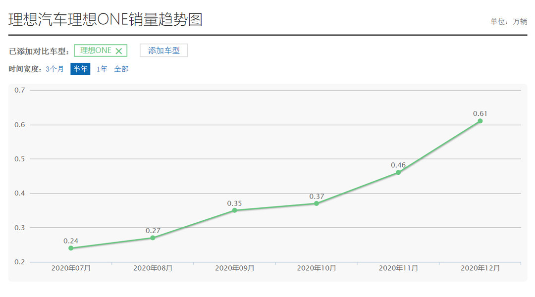Select the 2020年11月 x-axis label
Screen dimensions: 535x297
click(398, 268)
